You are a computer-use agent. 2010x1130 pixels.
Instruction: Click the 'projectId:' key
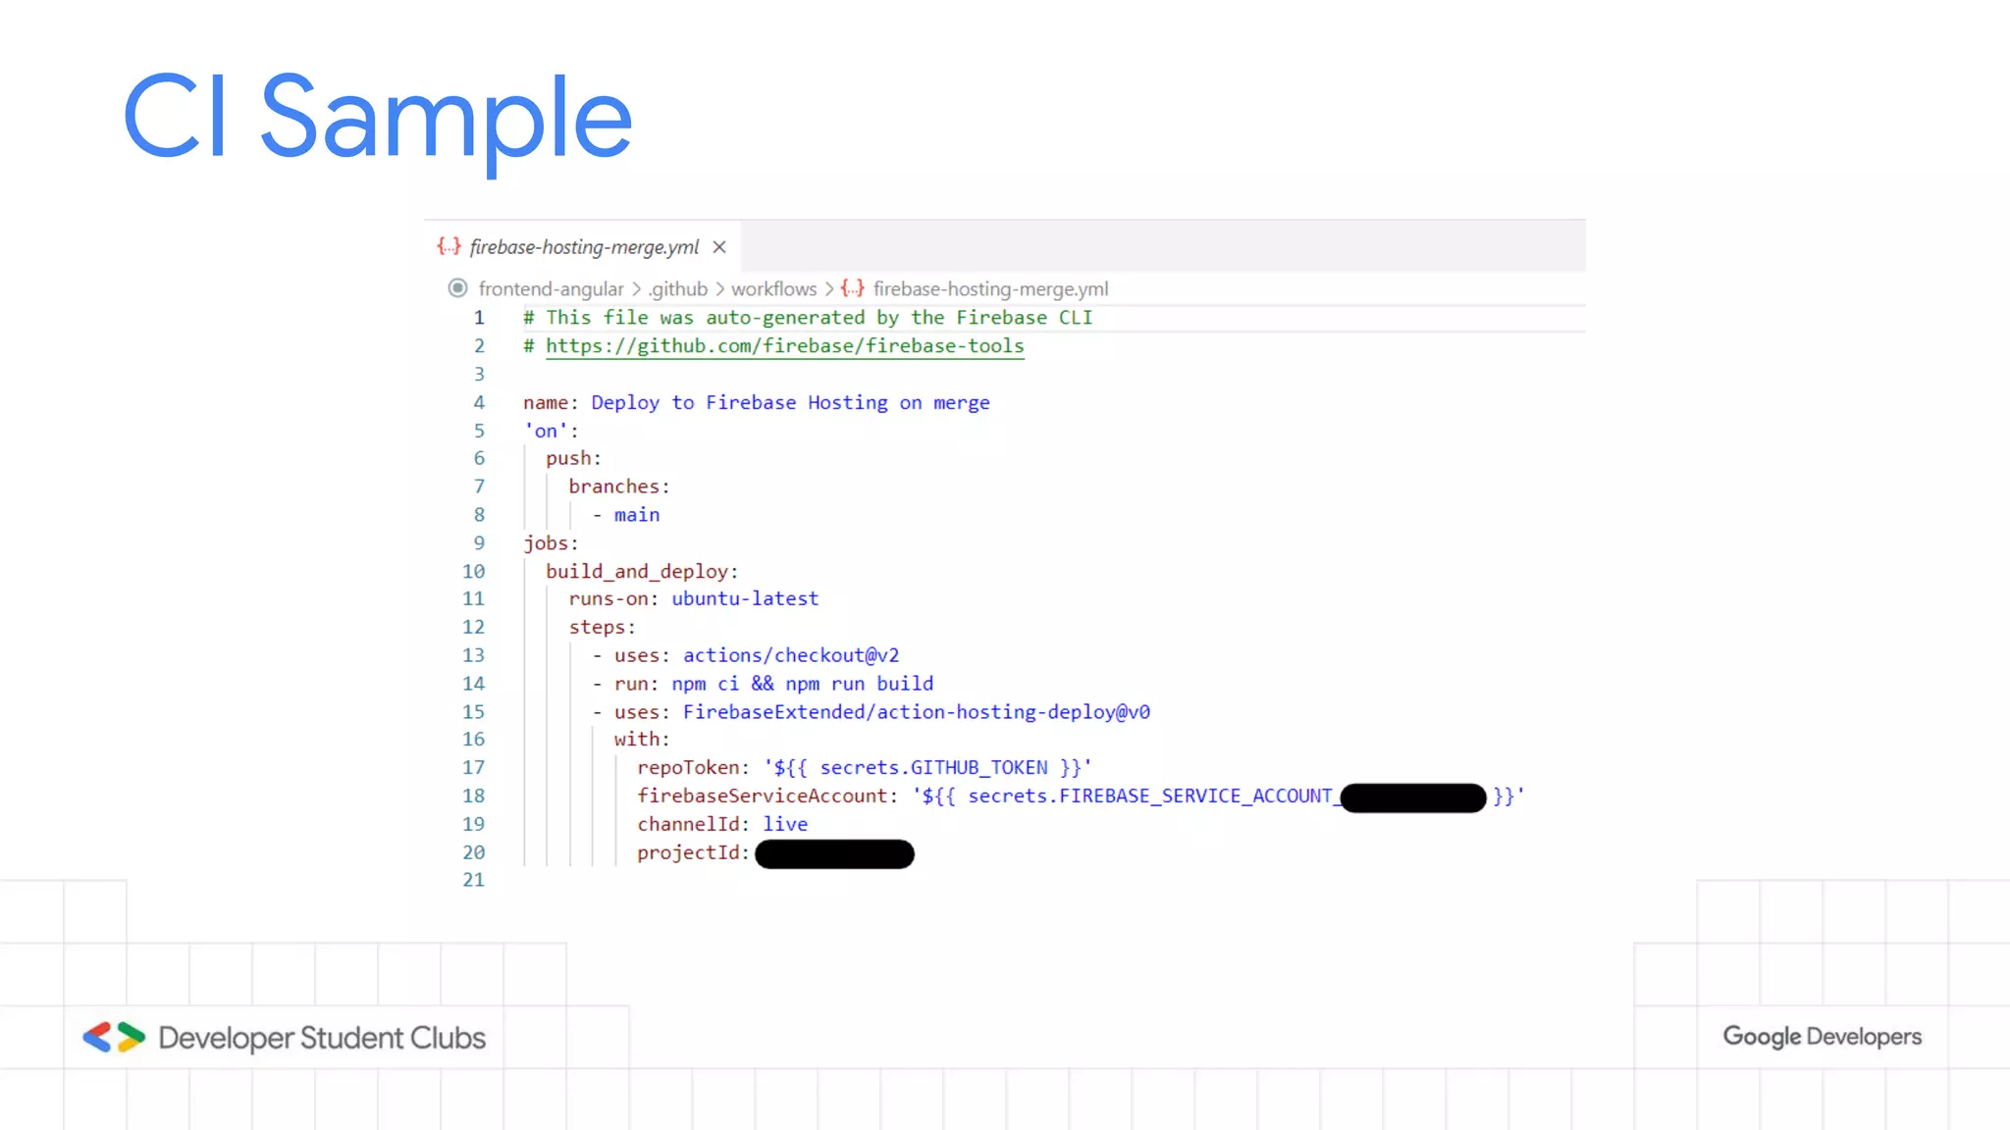point(694,853)
